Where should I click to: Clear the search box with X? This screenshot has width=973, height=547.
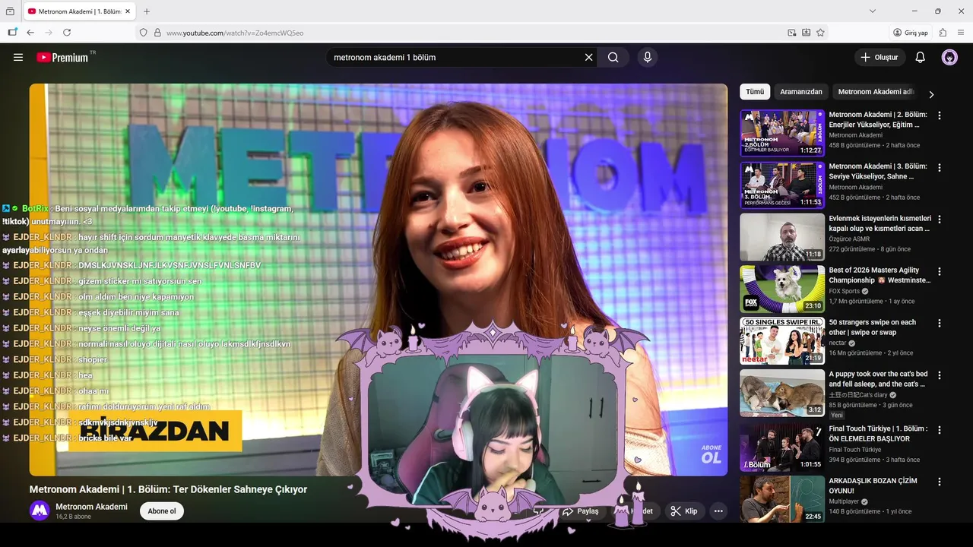tap(588, 57)
